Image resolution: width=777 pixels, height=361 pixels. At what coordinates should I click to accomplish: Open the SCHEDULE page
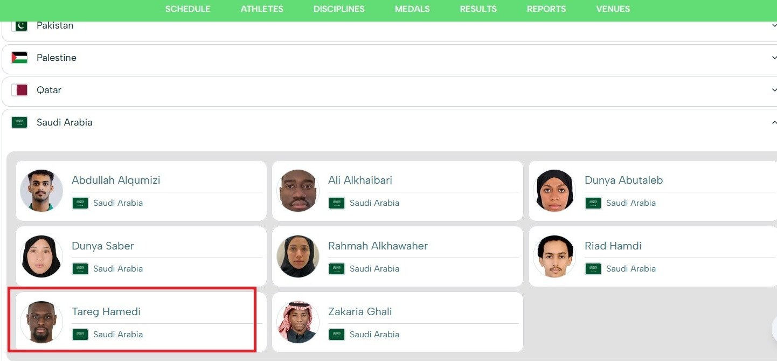pos(188,9)
